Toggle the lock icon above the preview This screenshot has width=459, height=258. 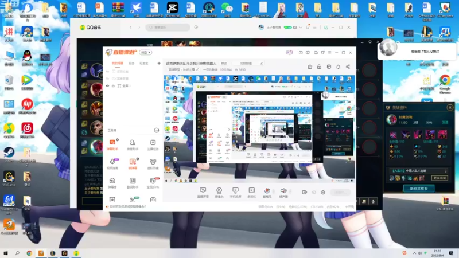pyautogui.click(x=319, y=67)
